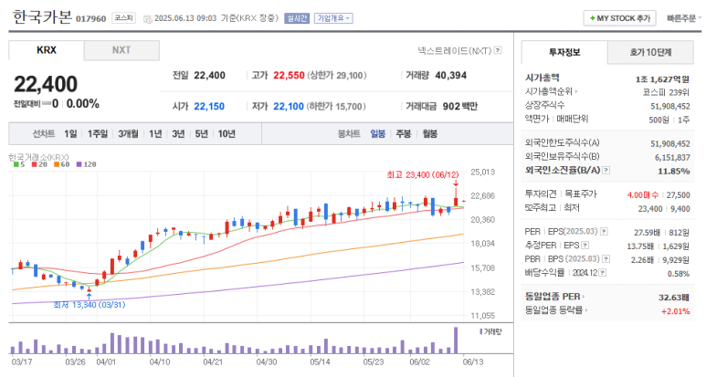The image size is (706, 377).
Task: Click the calendar icon beside the date
Action: pyautogui.click(x=147, y=19)
